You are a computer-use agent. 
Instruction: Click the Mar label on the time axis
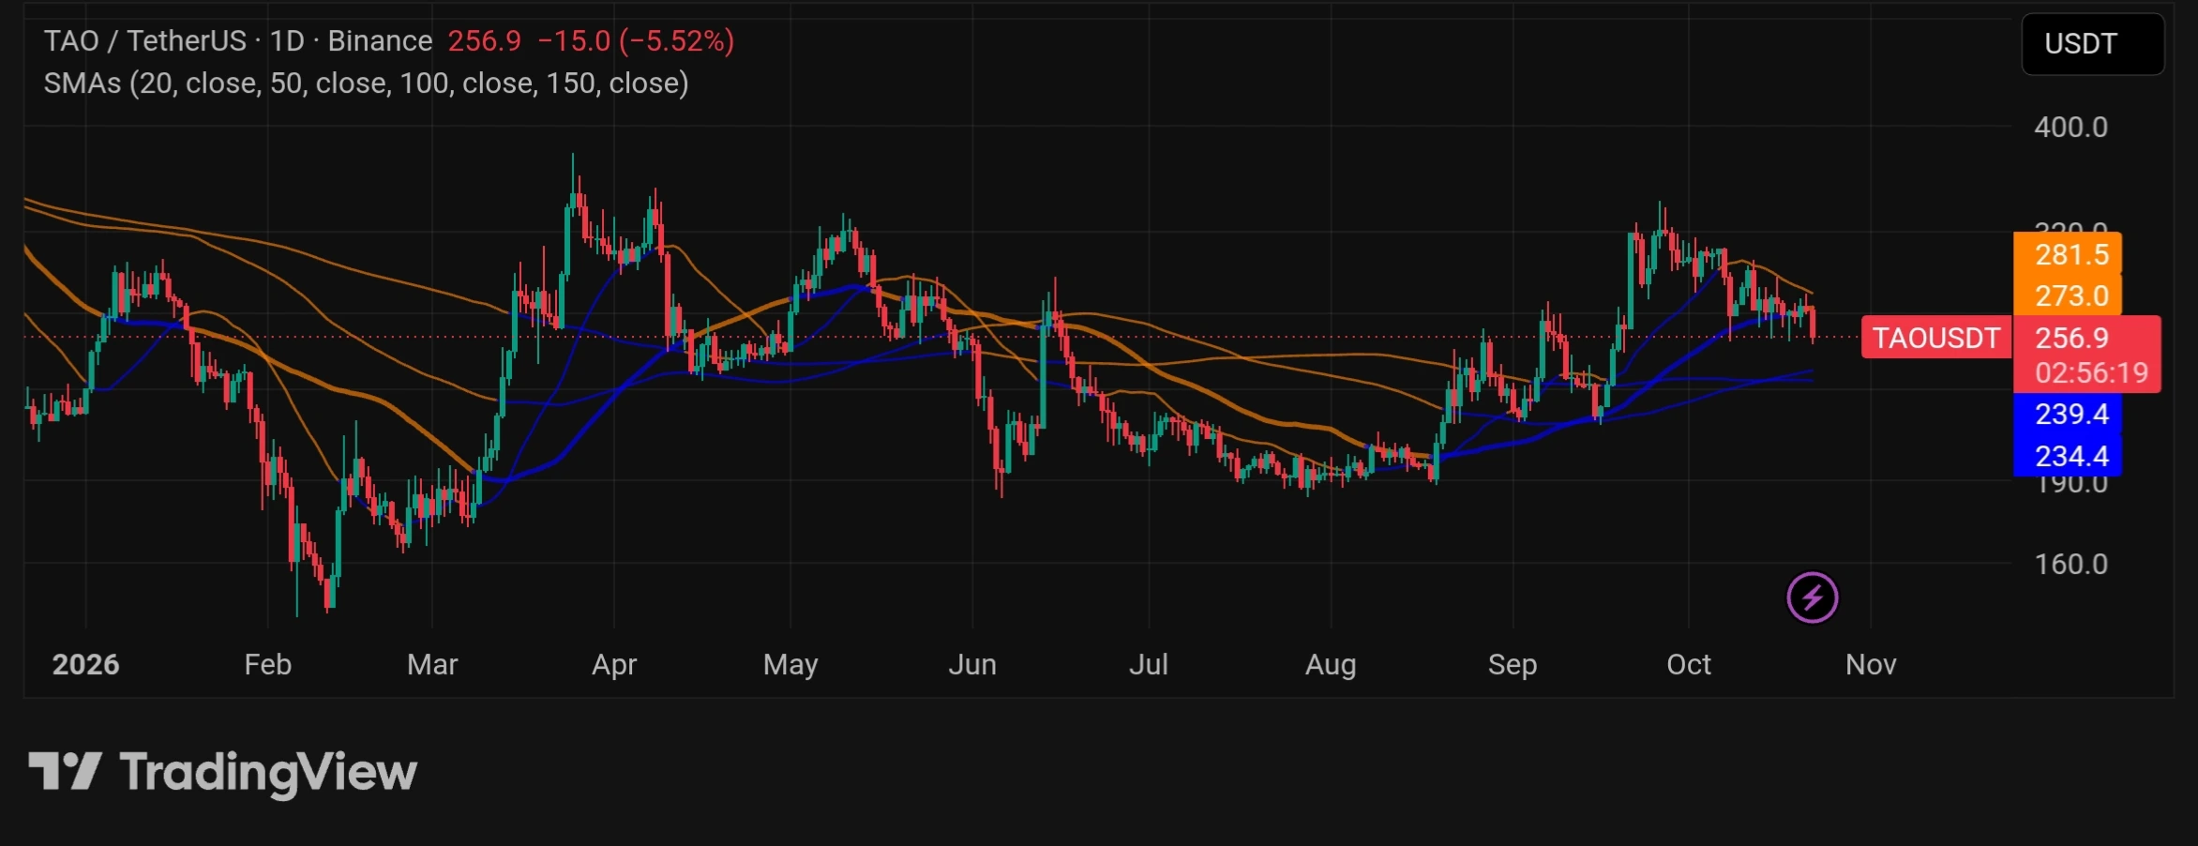tap(432, 665)
